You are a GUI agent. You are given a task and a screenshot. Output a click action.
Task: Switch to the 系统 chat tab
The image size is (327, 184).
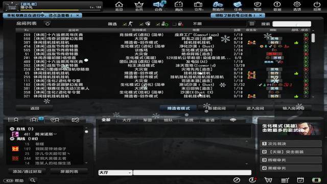click(x=189, y=120)
